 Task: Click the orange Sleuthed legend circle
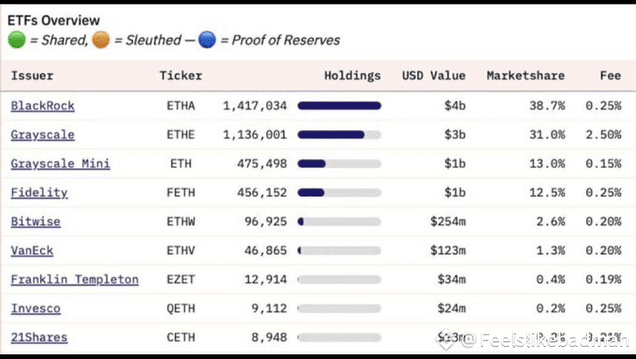pyautogui.click(x=101, y=40)
